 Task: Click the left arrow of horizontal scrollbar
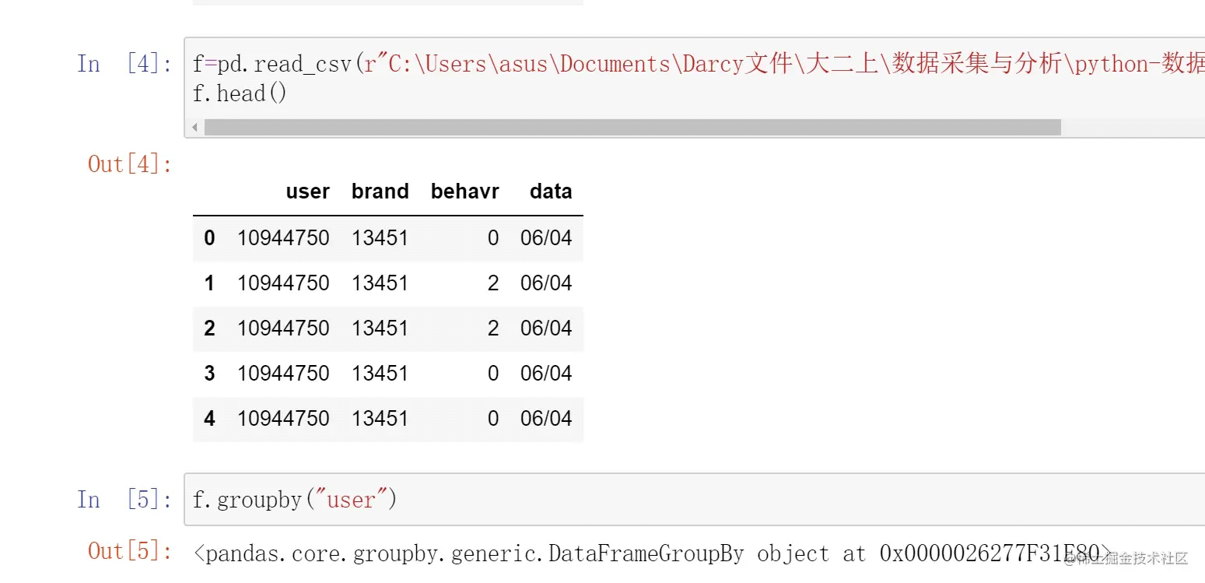click(x=194, y=127)
